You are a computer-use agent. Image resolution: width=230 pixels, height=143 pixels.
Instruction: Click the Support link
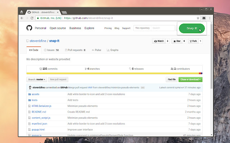(126, 28)
